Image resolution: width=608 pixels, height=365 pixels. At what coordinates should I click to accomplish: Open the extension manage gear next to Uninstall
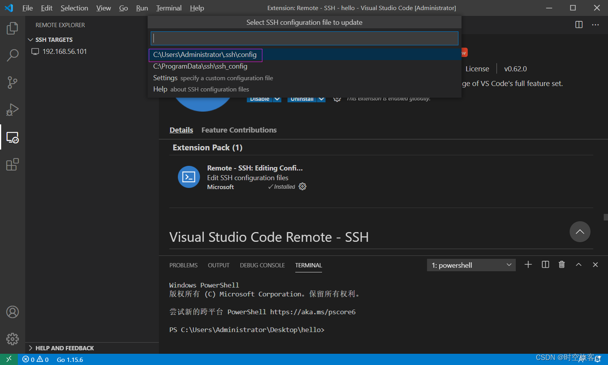coord(337,99)
